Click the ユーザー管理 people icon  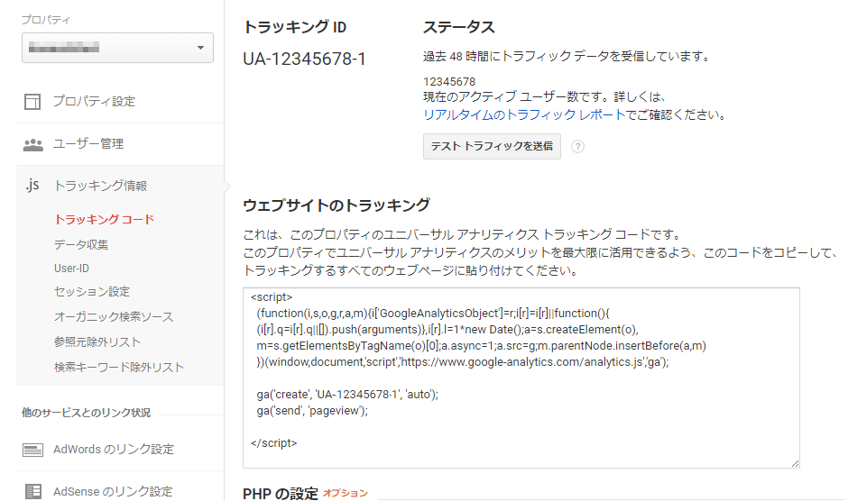33,144
